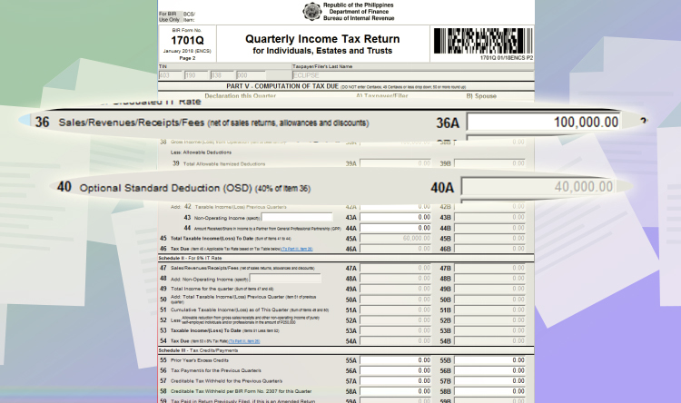The height and width of the screenshot is (403, 681).
Task: Open the To Part II link on item 54
Action: click(x=244, y=341)
